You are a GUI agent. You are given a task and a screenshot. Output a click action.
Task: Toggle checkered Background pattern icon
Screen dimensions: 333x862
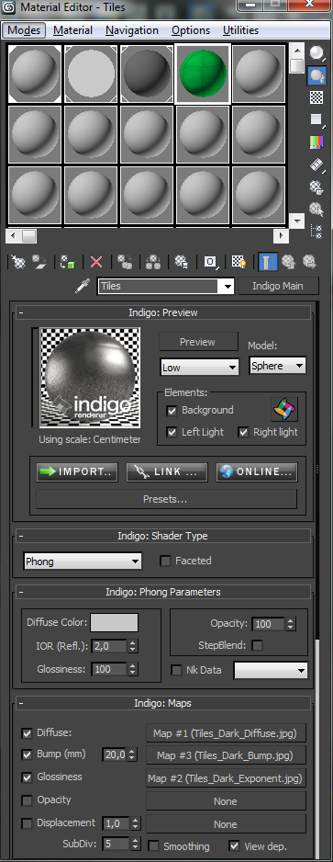click(x=316, y=97)
